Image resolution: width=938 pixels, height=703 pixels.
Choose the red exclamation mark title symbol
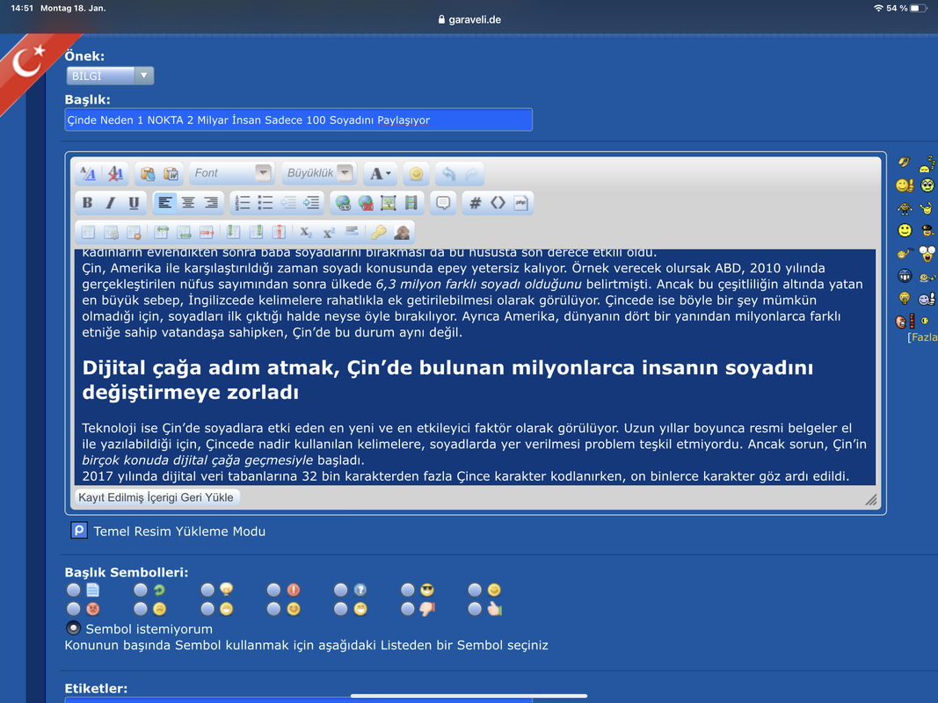pyautogui.click(x=273, y=590)
